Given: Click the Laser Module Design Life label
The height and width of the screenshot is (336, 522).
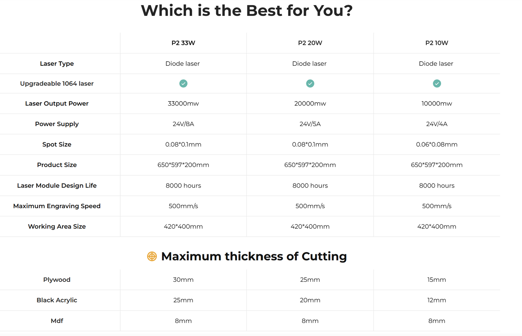Looking at the screenshot, I should click(x=57, y=186).
